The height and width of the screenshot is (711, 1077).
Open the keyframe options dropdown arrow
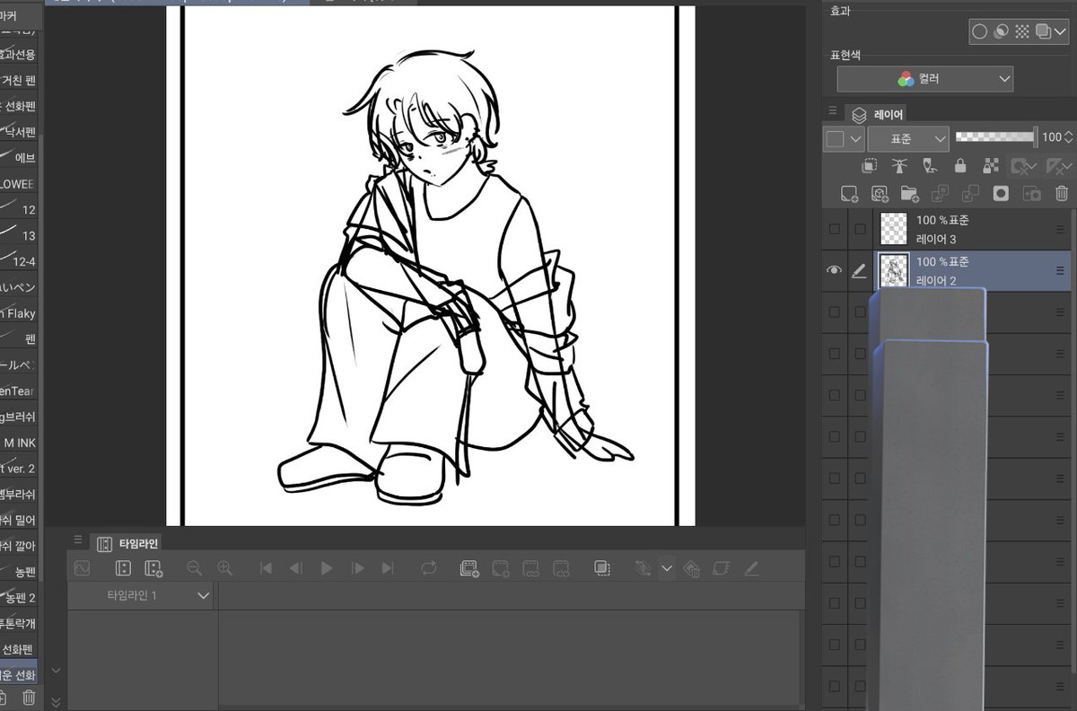[x=666, y=568]
